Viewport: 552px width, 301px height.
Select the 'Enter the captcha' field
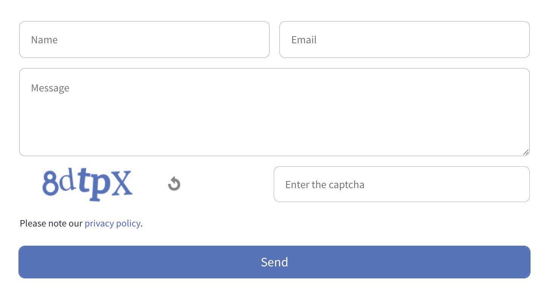(401, 184)
